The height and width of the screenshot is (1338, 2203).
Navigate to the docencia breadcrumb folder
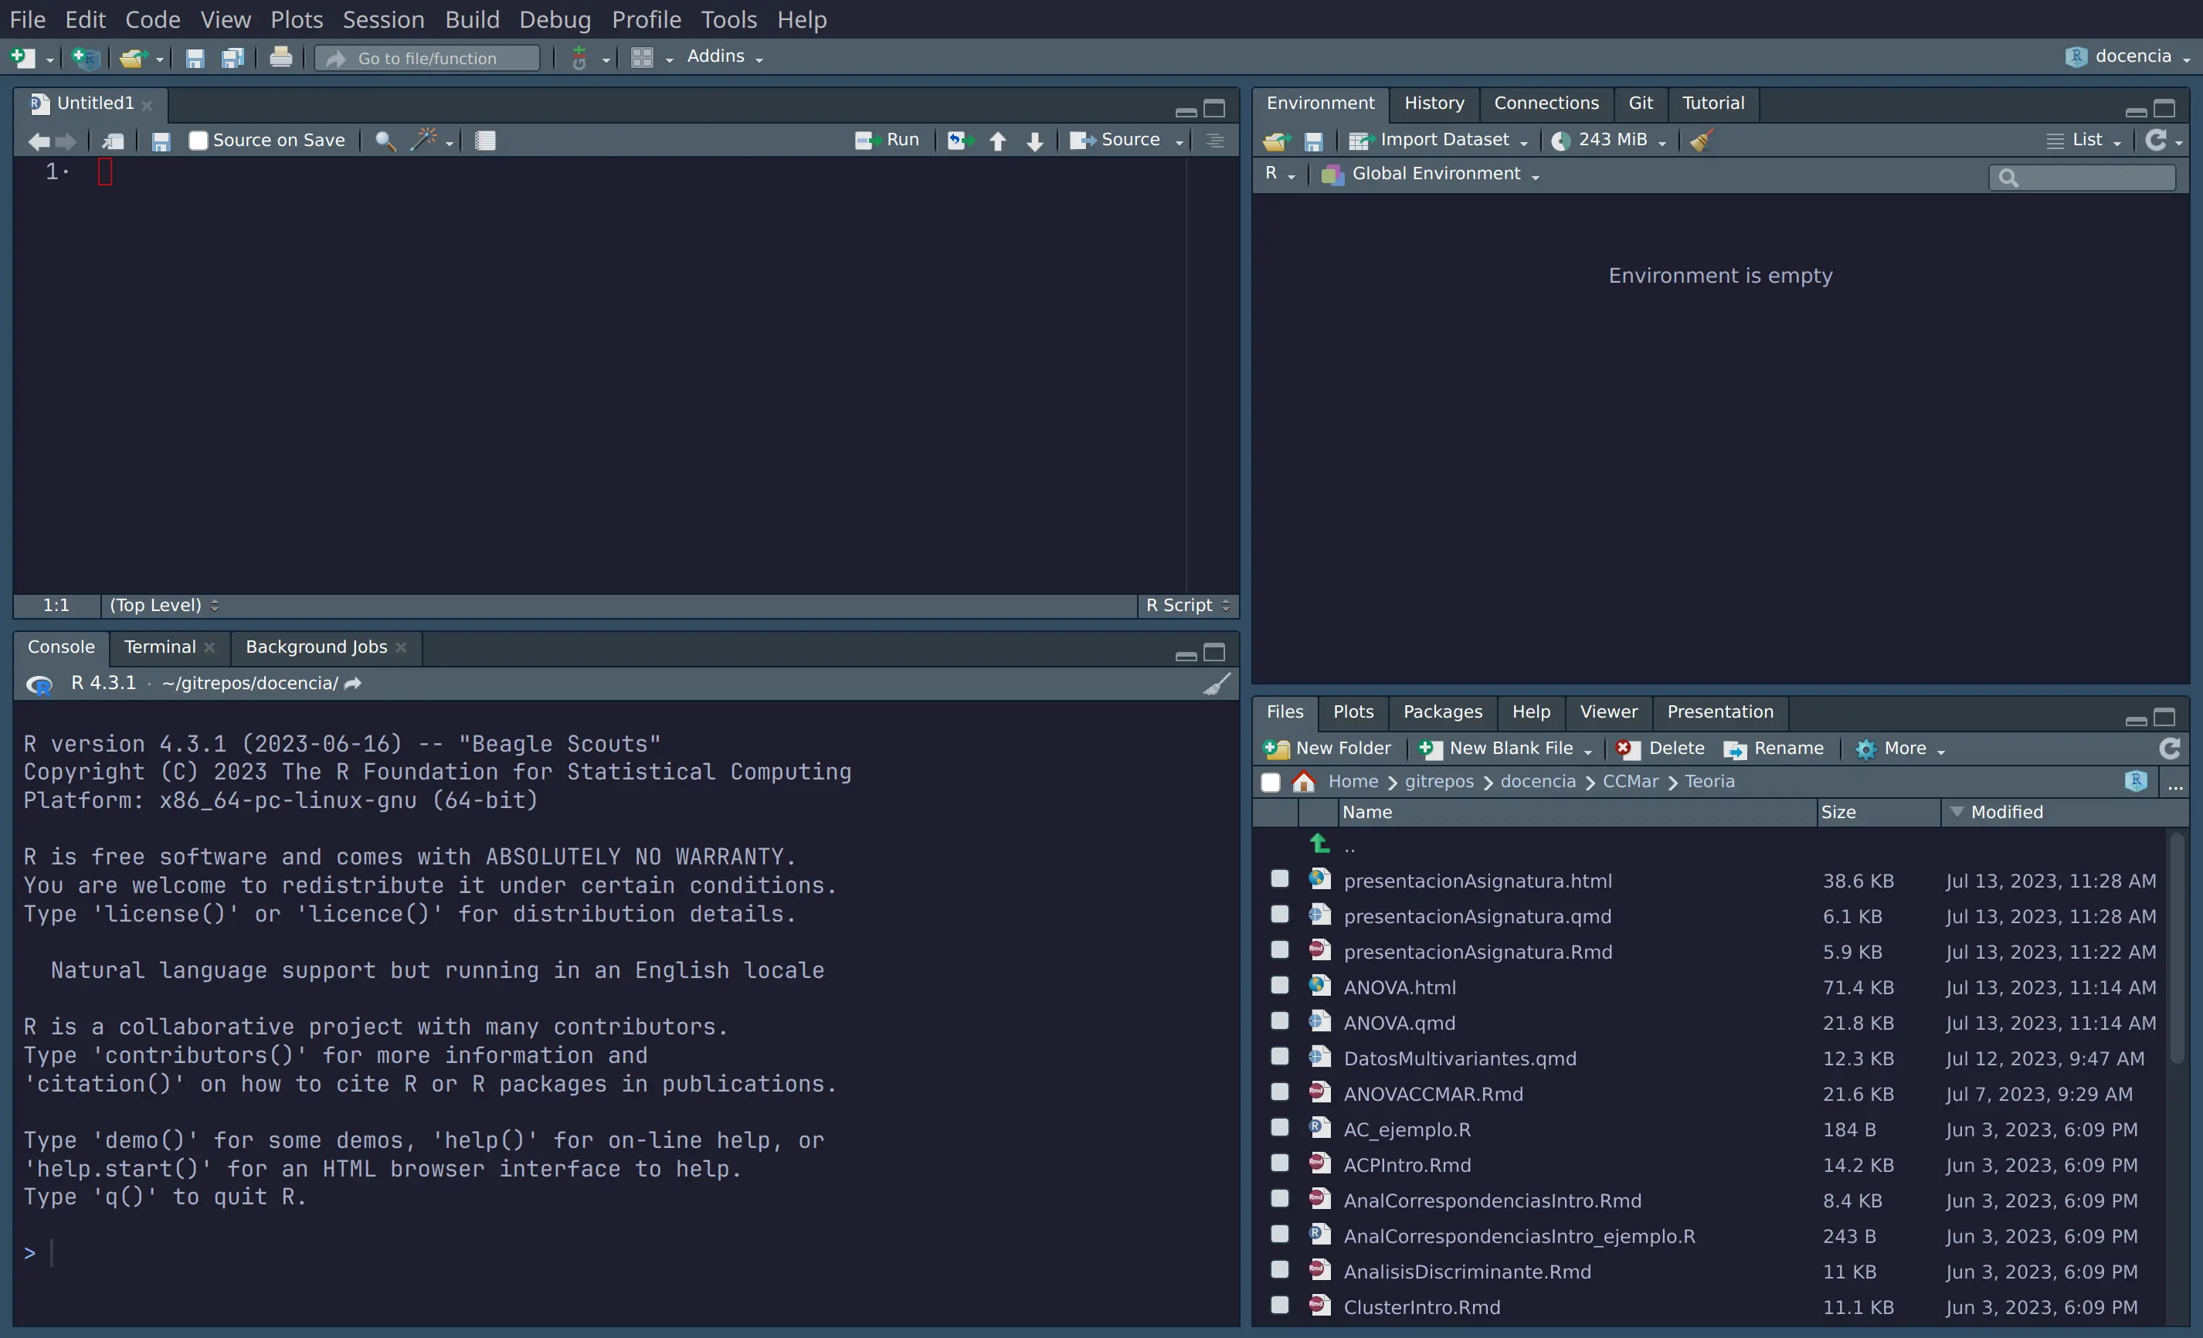1538,782
